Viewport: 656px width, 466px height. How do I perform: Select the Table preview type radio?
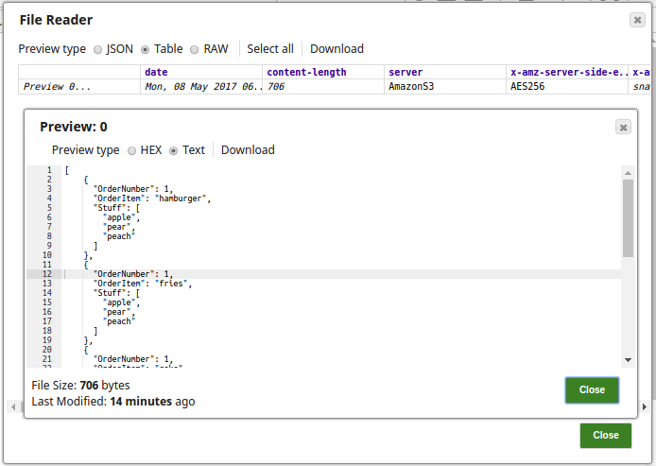146,49
